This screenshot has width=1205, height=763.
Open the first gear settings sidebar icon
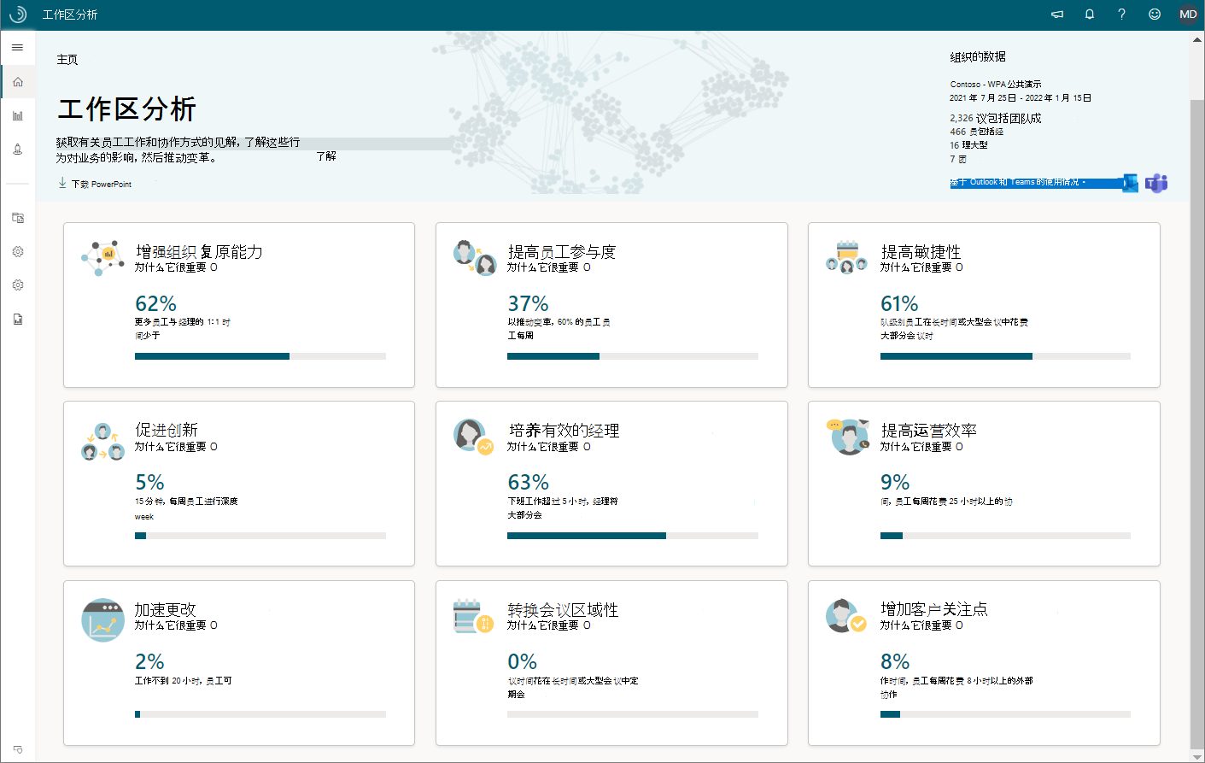18,251
